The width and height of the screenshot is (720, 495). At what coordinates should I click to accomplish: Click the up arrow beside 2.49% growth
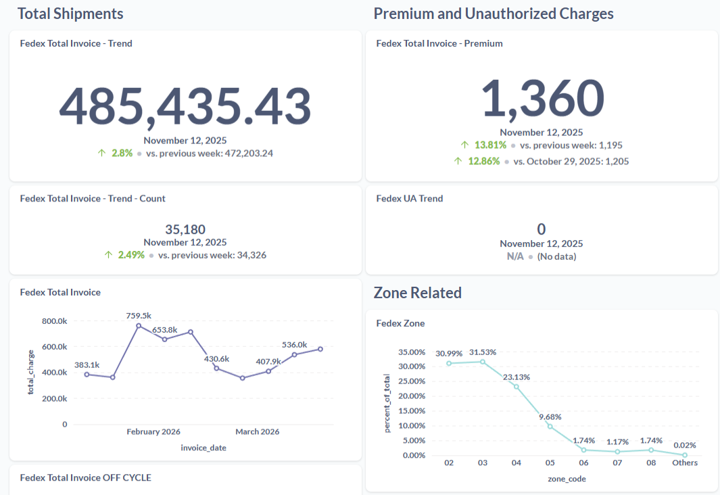pyautogui.click(x=107, y=255)
